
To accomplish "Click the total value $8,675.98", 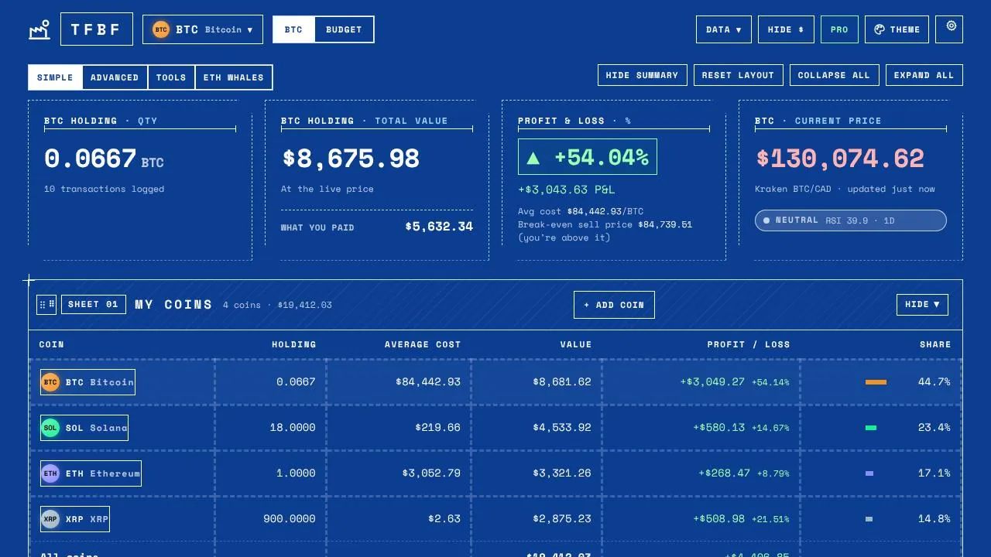I will [351, 159].
